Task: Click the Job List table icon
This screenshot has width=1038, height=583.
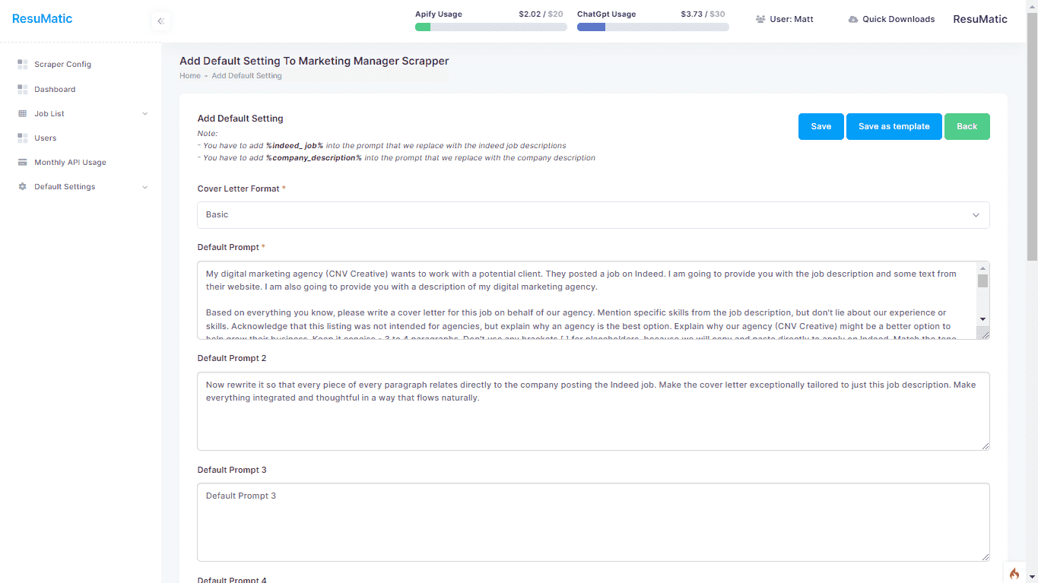Action: 23,114
